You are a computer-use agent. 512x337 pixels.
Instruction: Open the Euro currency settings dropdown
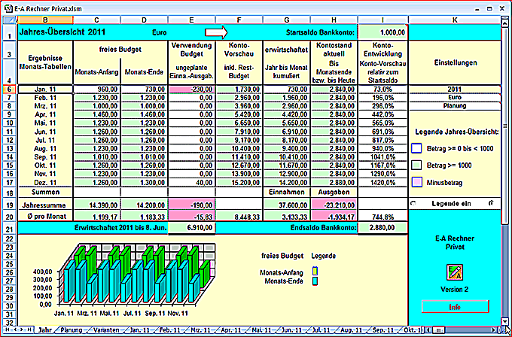tap(454, 97)
